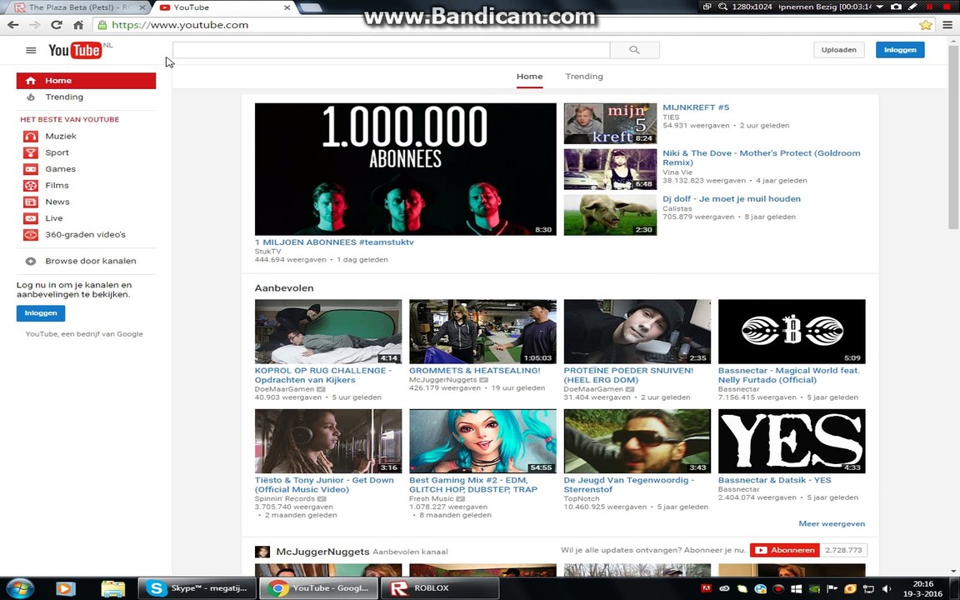Click StukTV channel name under featured video

click(x=268, y=251)
